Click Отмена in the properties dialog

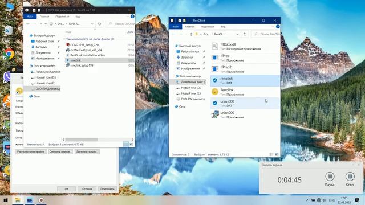pyautogui.click(x=87, y=188)
